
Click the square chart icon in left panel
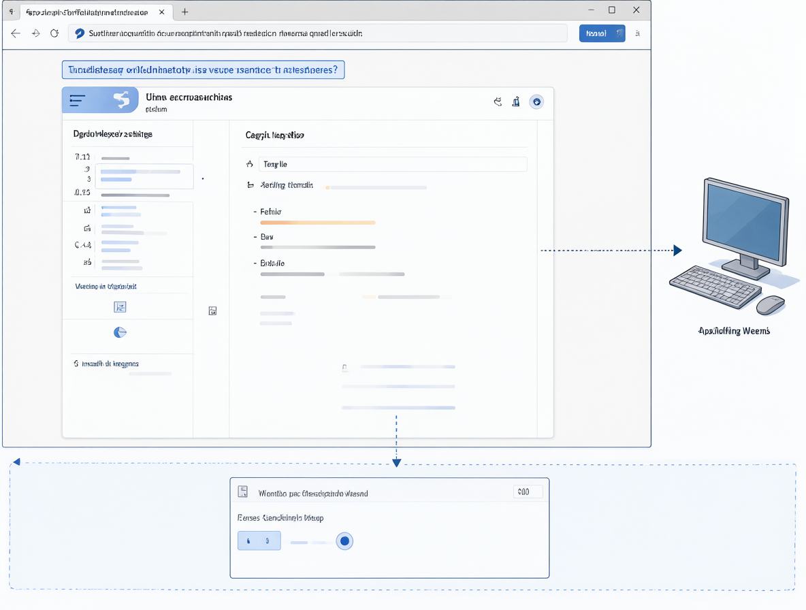(x=120, y=307)
